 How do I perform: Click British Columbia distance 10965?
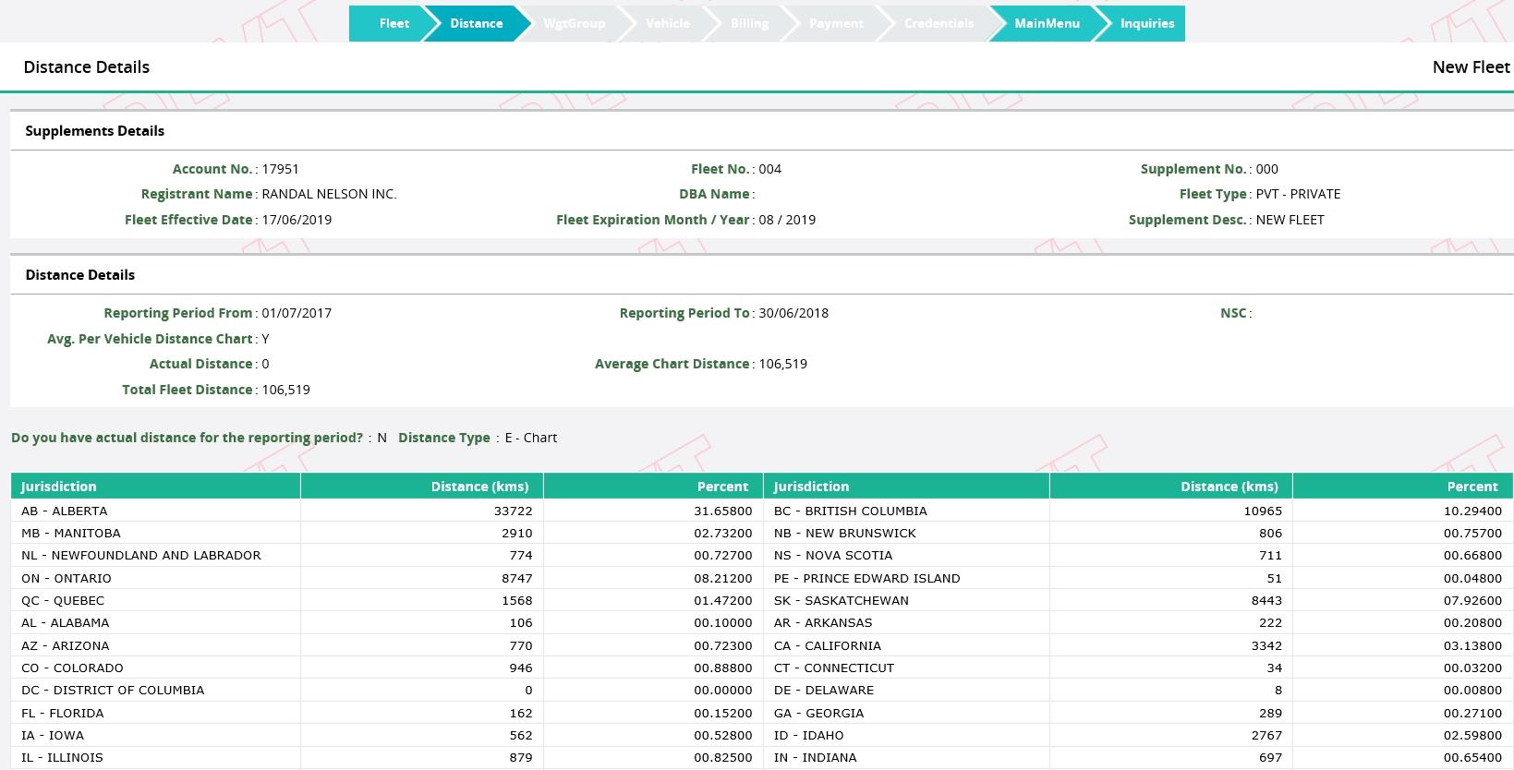click(x=1263, y=511)
